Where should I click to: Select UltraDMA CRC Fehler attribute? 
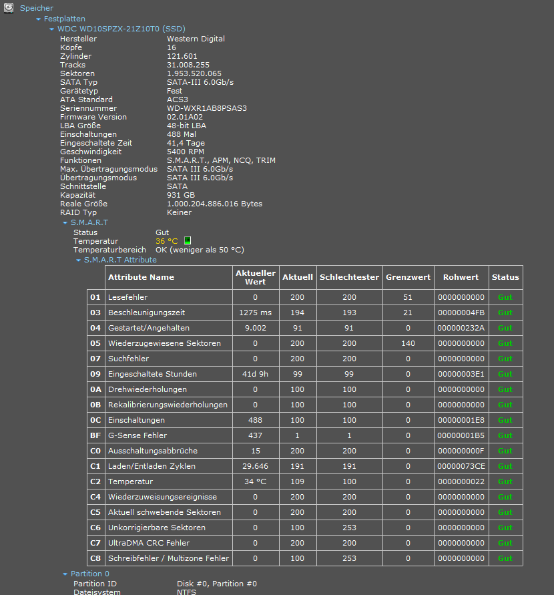pos(149,544)
